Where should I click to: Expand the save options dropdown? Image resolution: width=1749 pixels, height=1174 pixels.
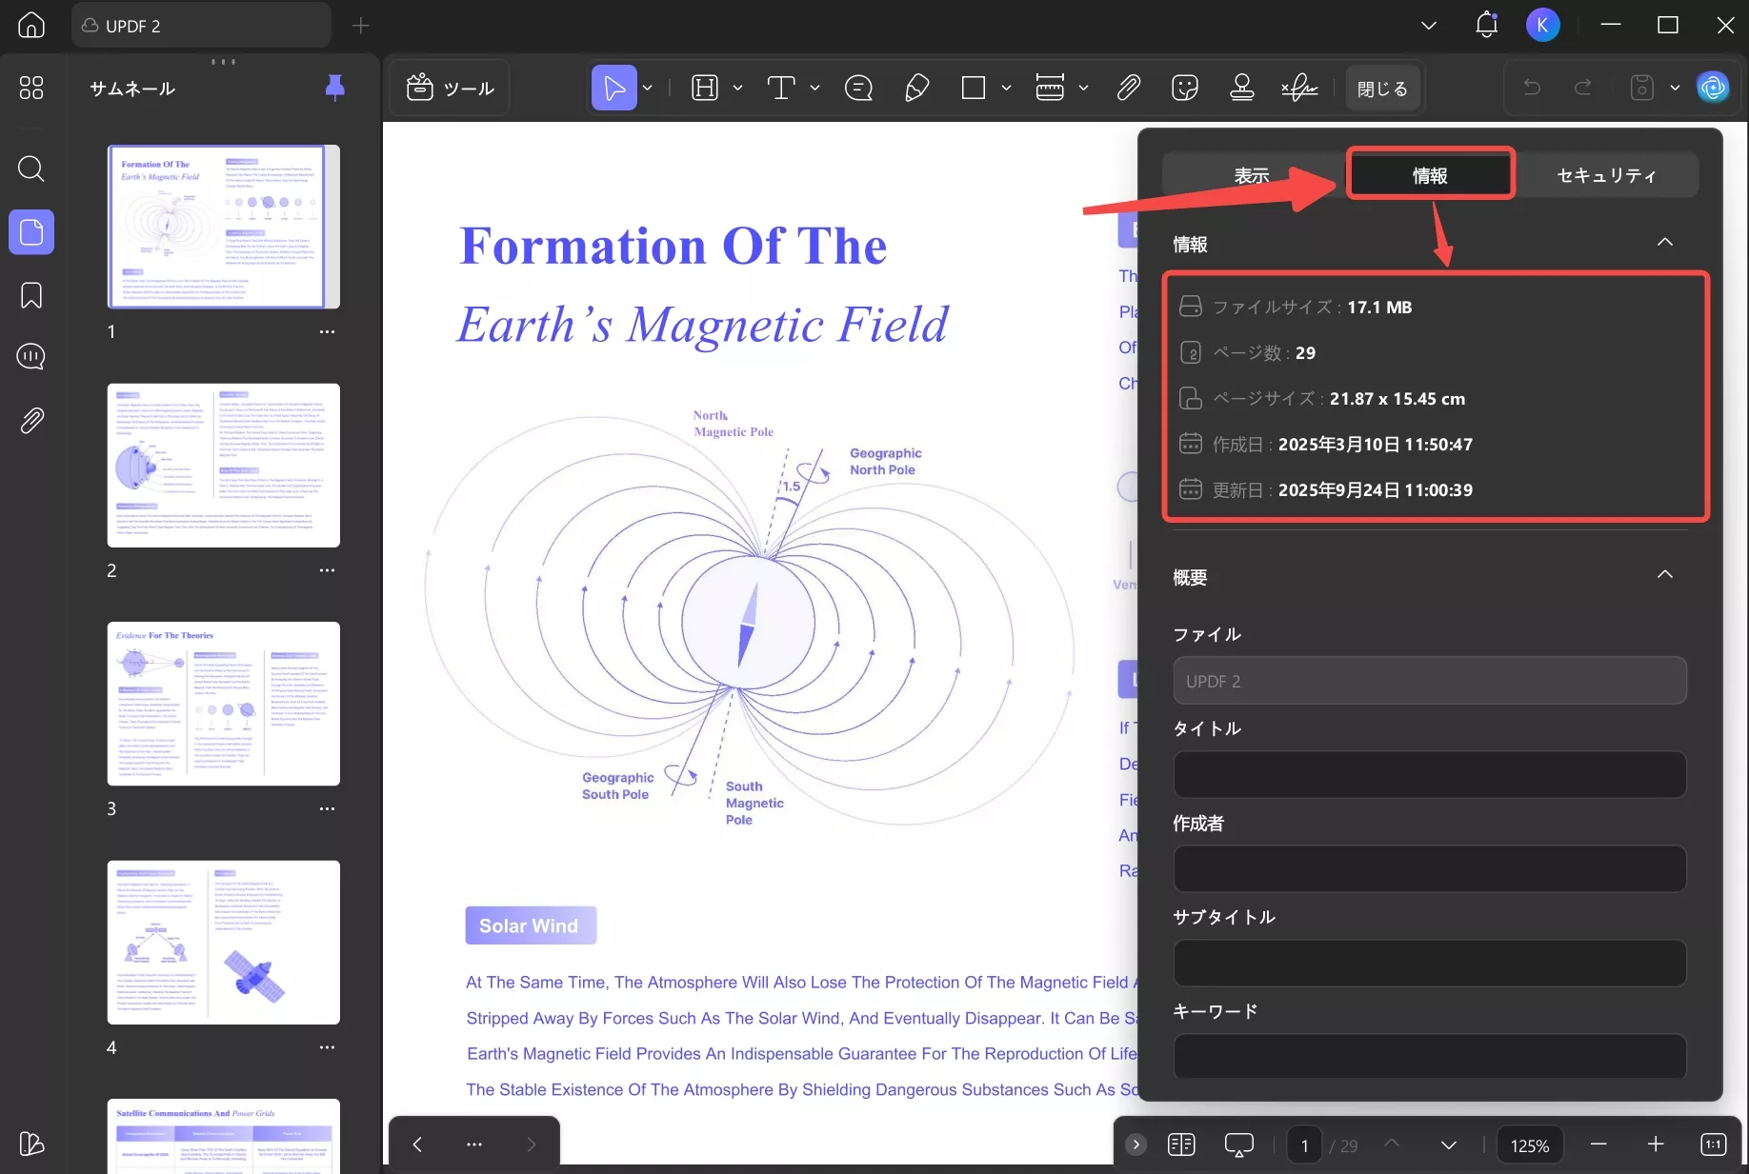(1675, 89)
